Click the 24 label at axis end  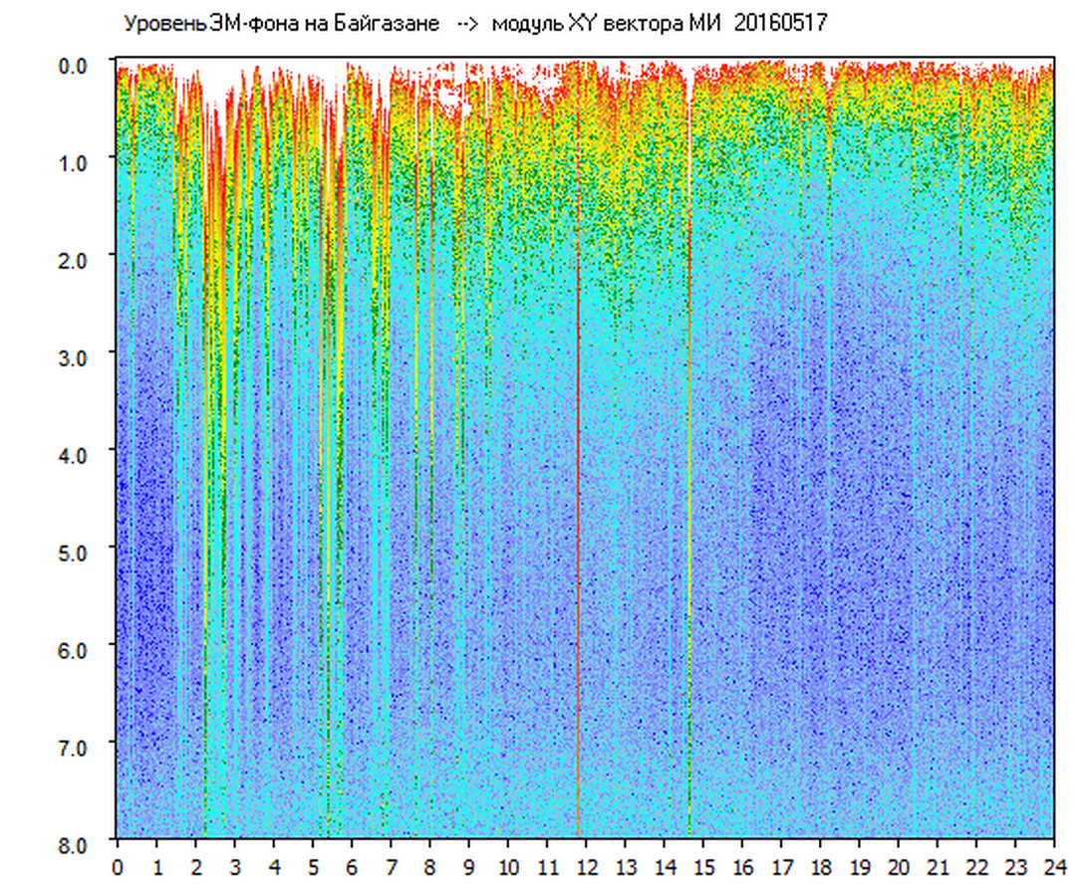tap(1054, 867)
